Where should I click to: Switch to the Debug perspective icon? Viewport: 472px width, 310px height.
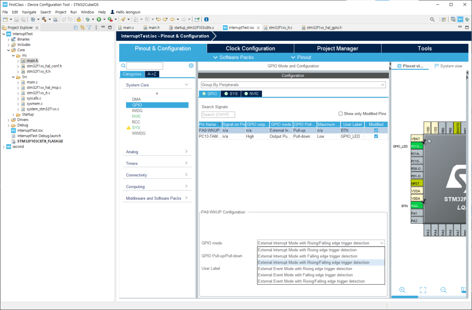467,19
